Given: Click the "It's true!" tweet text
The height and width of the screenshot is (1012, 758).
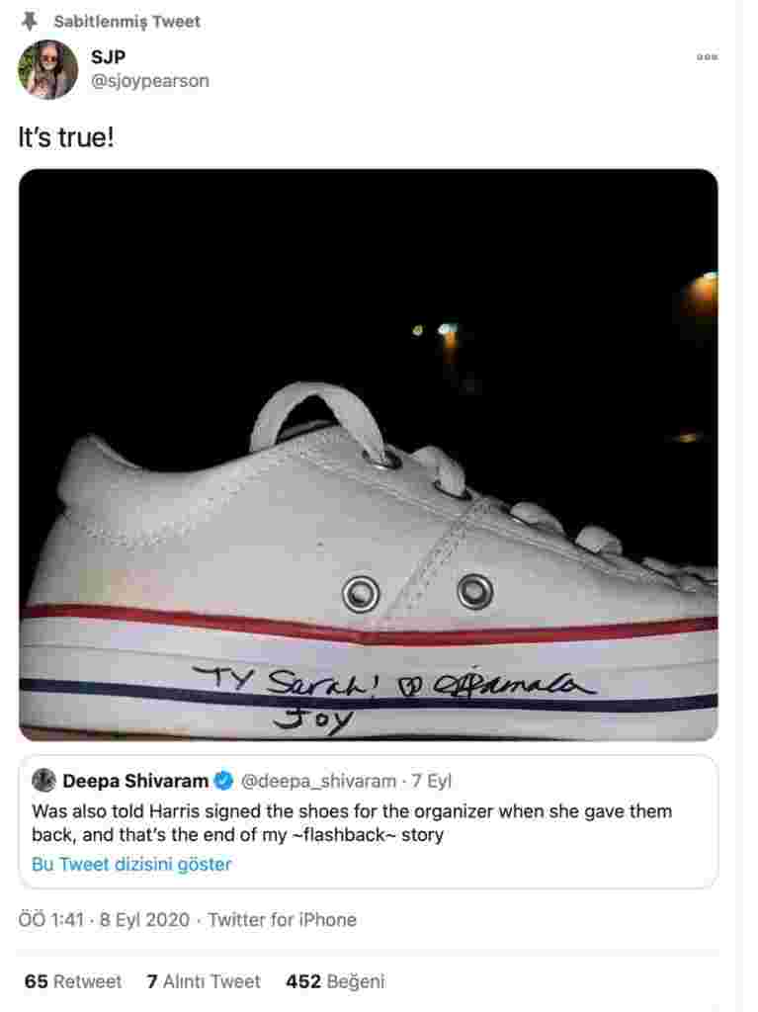Looking at the screenshot, I should 66,137.
